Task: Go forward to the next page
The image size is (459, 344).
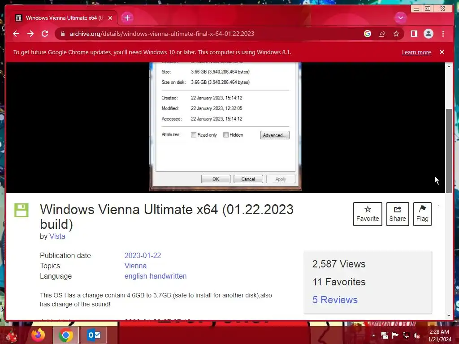Action: pyautogui.click(x=30, y=34)
